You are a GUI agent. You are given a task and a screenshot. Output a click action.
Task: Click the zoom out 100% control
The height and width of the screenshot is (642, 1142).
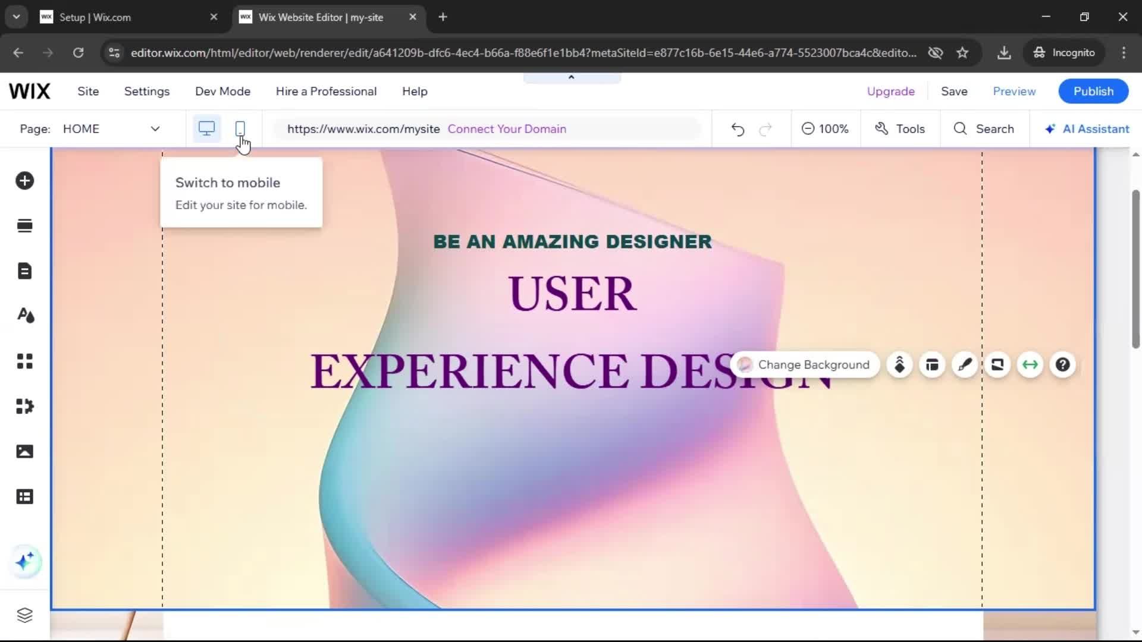point(825,129)
